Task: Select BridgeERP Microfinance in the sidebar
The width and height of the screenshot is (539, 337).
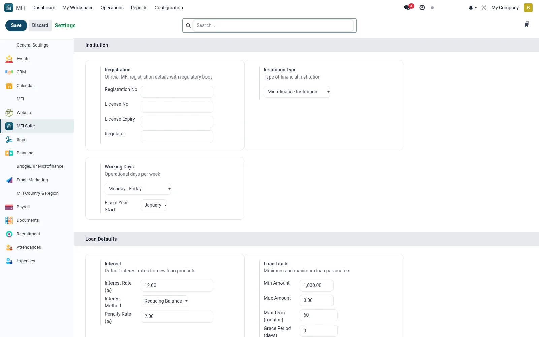Action: [37, 166]
